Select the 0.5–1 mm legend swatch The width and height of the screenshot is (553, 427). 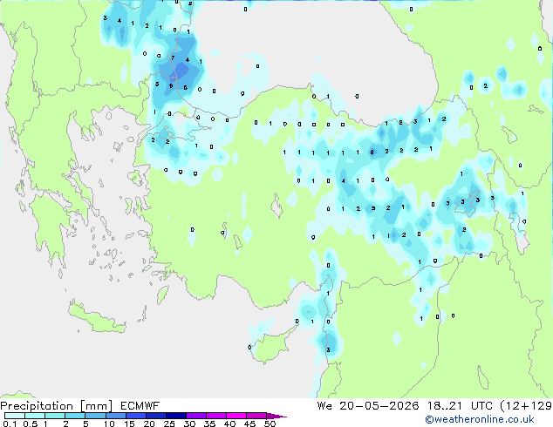(35, 416)
